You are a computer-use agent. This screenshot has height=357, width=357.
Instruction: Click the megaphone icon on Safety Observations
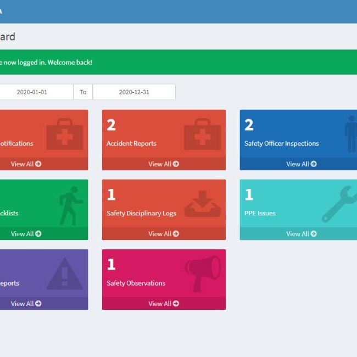pos(202,273)
